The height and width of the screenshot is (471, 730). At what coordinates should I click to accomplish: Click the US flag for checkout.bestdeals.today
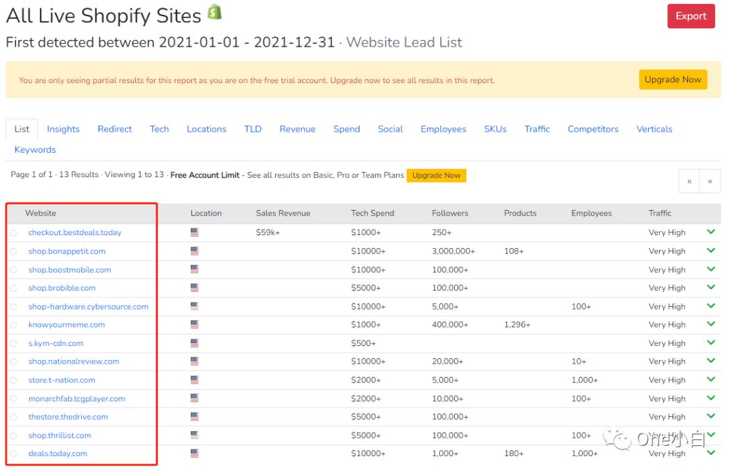coord(195,232)
